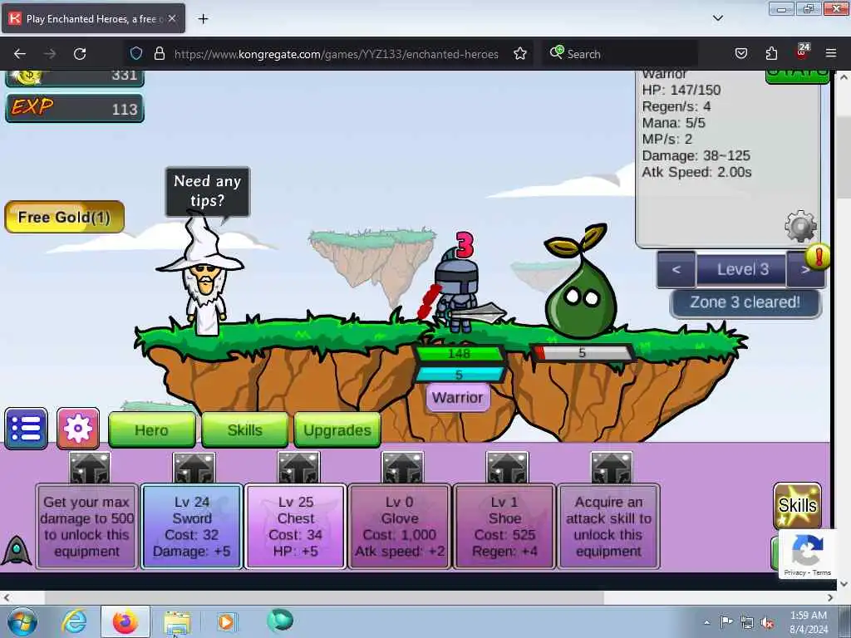Open the sparkly Skills icon button
This screenshot has height=638, width=851.
click(x=797, y=506)
